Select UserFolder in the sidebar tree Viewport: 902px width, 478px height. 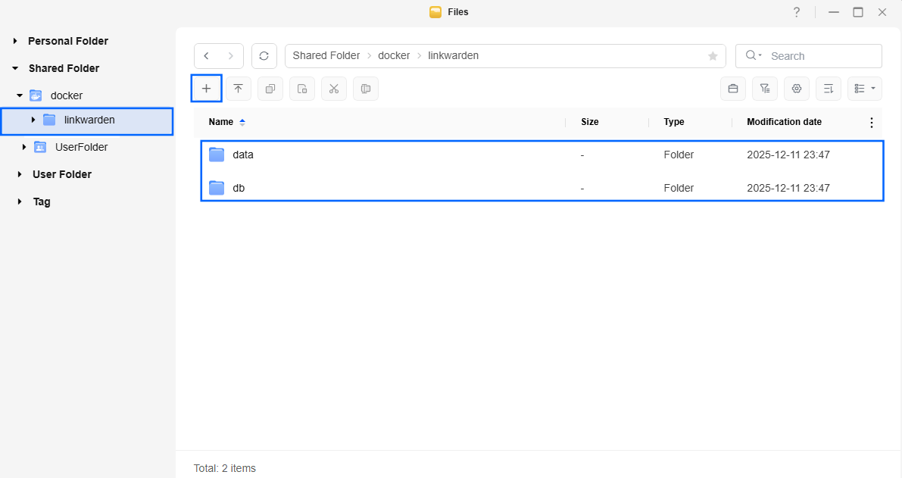point(81,147)
